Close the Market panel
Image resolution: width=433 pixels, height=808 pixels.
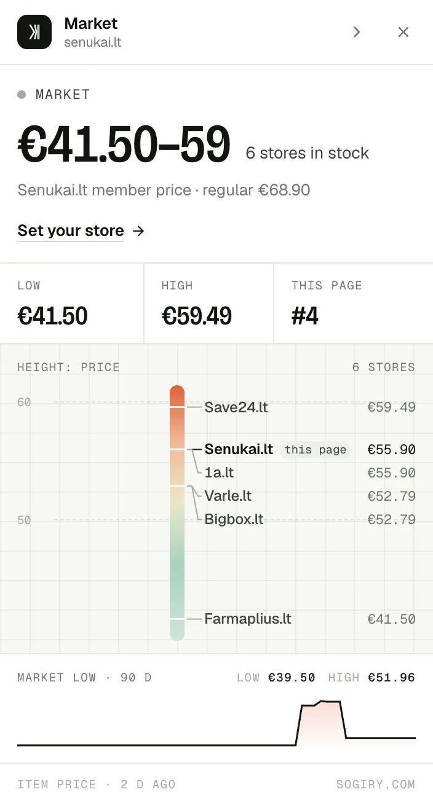403,32
